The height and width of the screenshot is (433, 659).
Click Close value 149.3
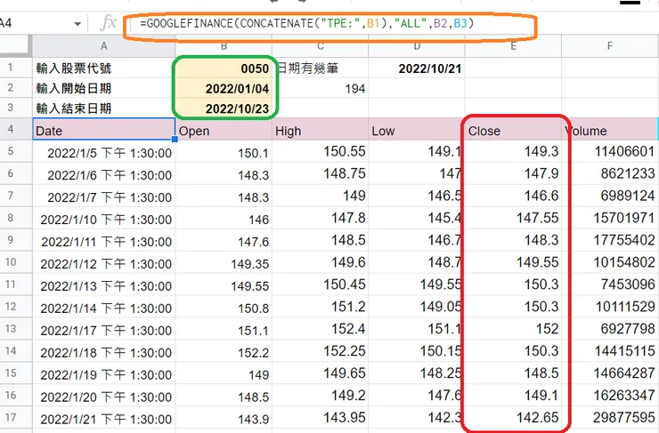pos(513,151)
